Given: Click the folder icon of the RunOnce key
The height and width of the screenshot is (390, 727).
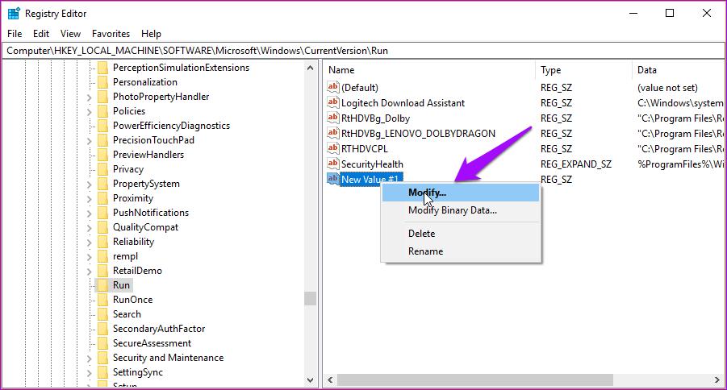Looking at the screenshot, I should [x=102, y=300].
